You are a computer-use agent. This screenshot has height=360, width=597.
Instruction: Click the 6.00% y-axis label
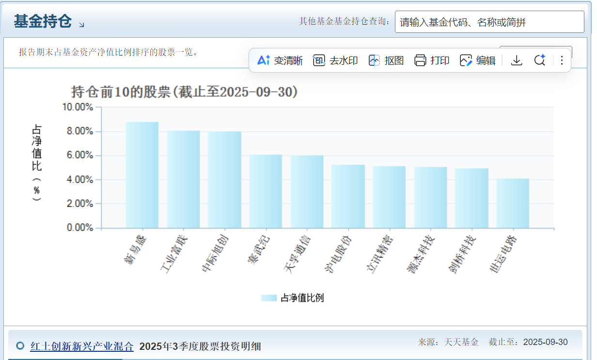(x=79, y=155)
